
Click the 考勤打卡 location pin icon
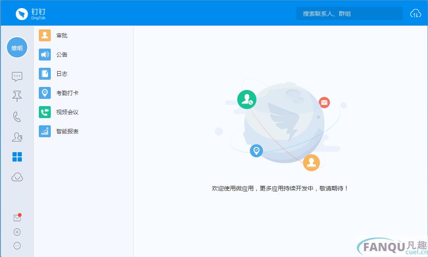click(45, 93)
